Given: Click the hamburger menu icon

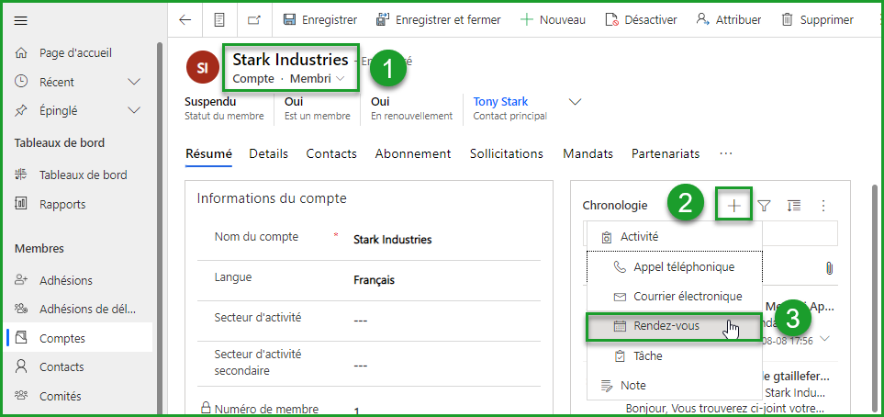Looking at the screenshot, I should click(x=21, y=20).
